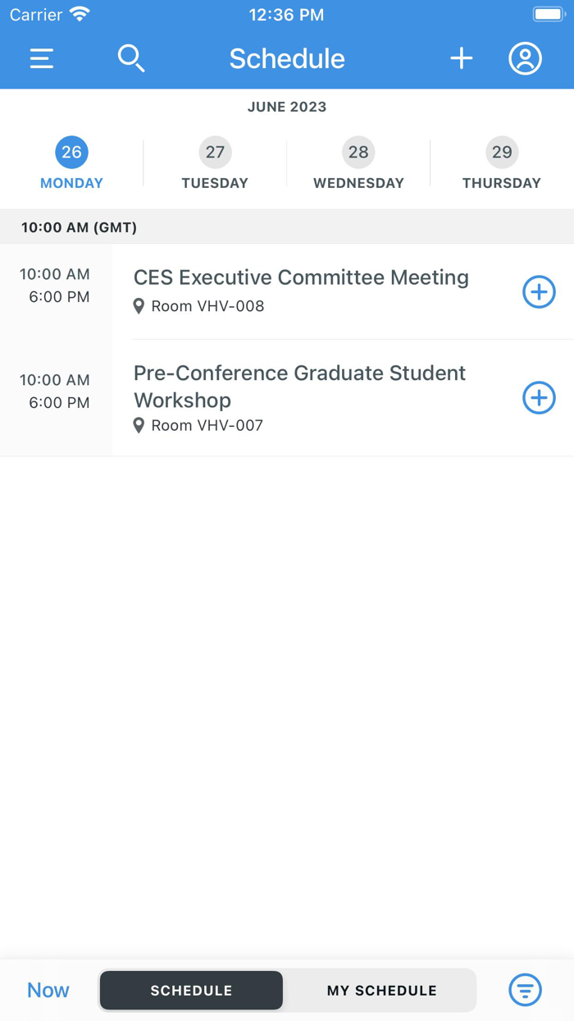
Task: Tap the 12:36 PM clock in status bar
Action: click(286, 14)
